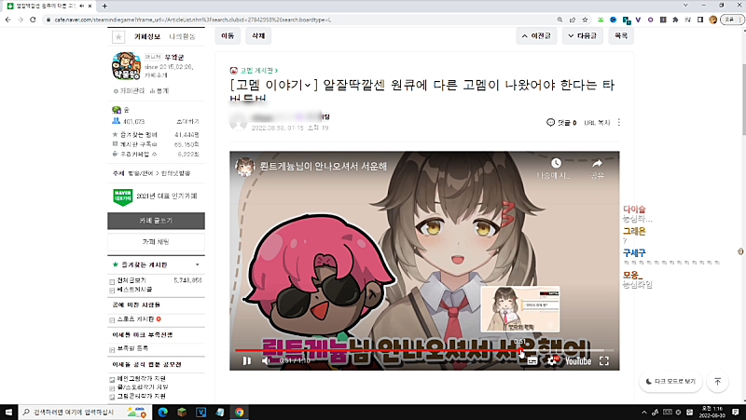Click the YouTube logo in player
This screenshot has height=420, width=746.
point(578,361)
